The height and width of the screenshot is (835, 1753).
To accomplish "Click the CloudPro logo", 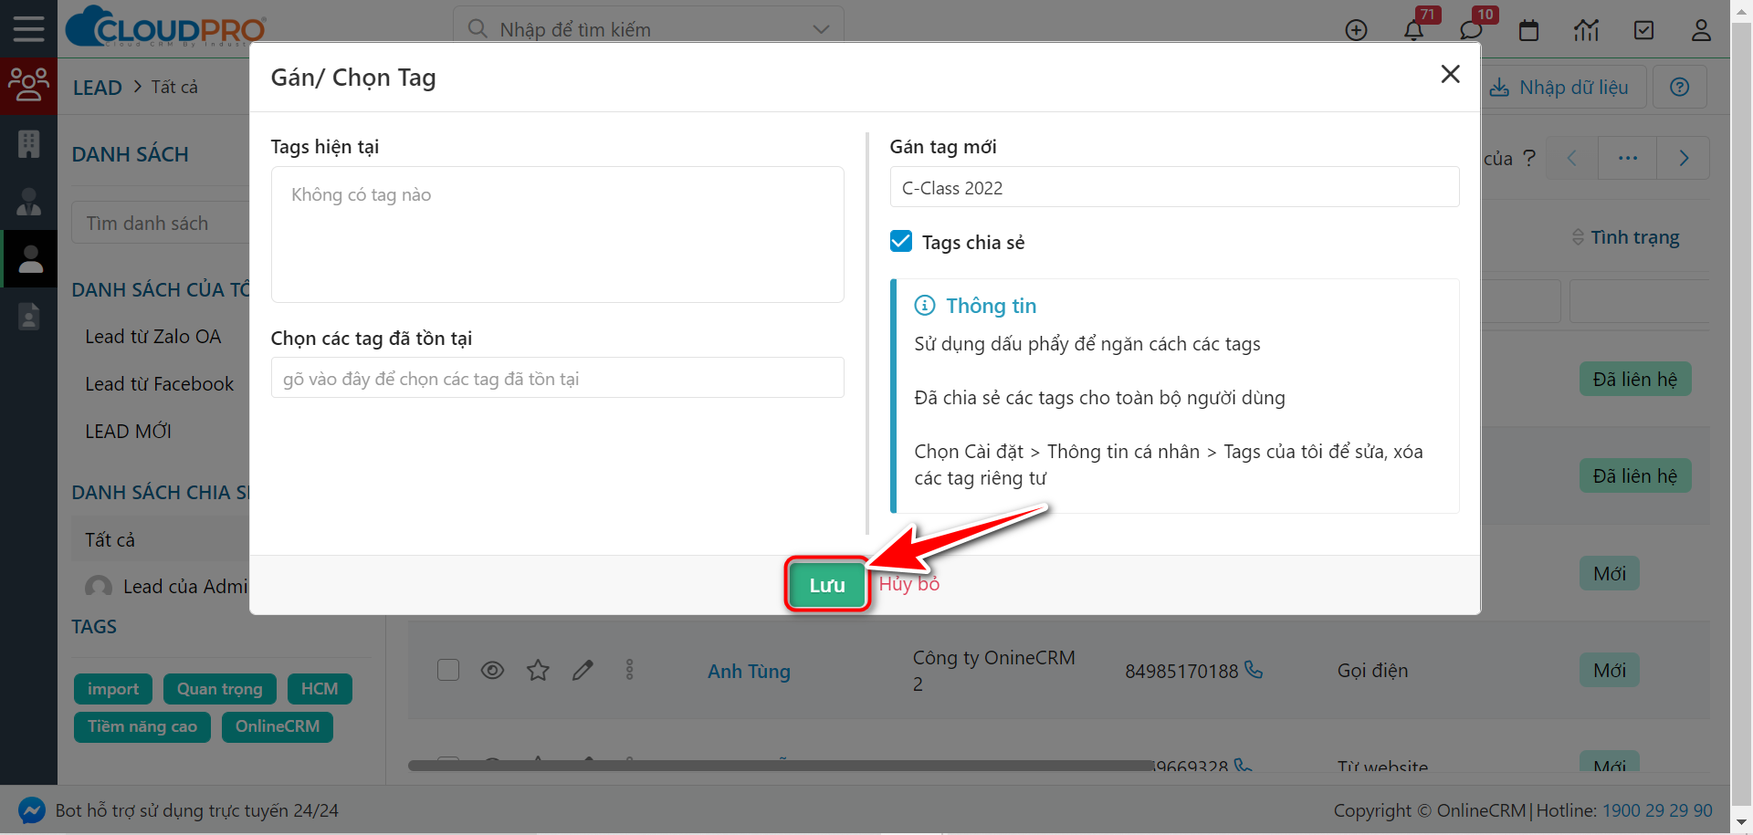I will click(166, 26).
